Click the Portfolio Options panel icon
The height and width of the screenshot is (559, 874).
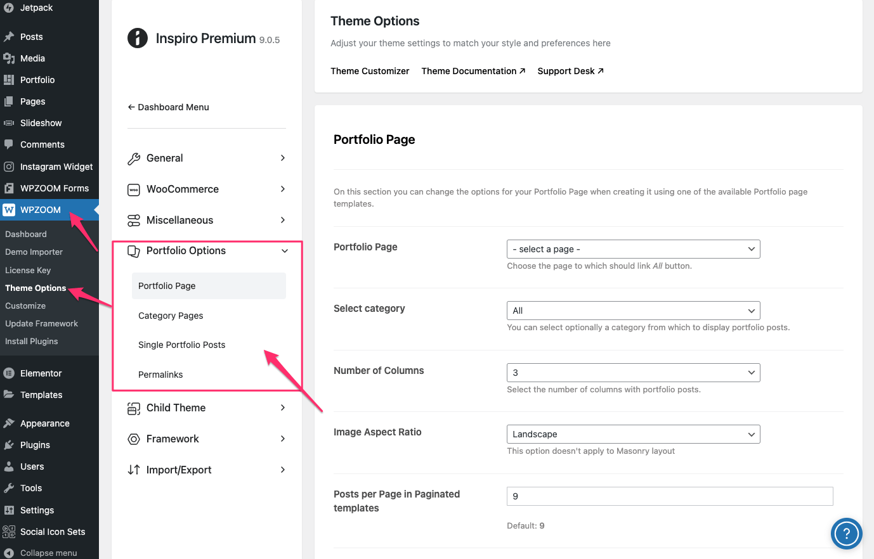[x=134, y=252]
